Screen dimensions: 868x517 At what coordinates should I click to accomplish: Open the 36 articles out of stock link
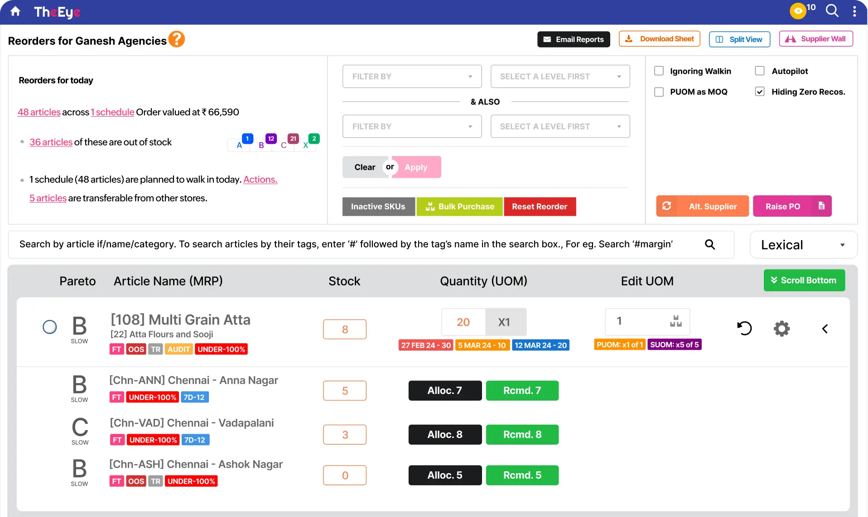(x=50, y=142)
